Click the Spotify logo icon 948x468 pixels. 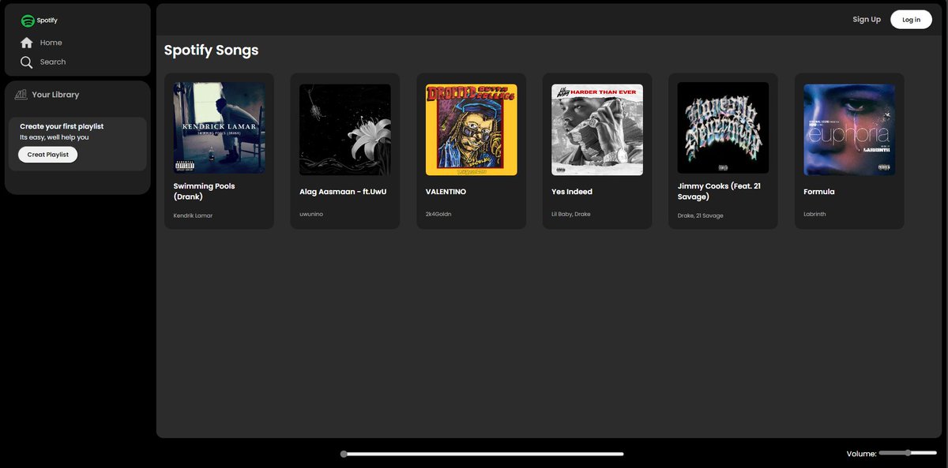[28, 21]
